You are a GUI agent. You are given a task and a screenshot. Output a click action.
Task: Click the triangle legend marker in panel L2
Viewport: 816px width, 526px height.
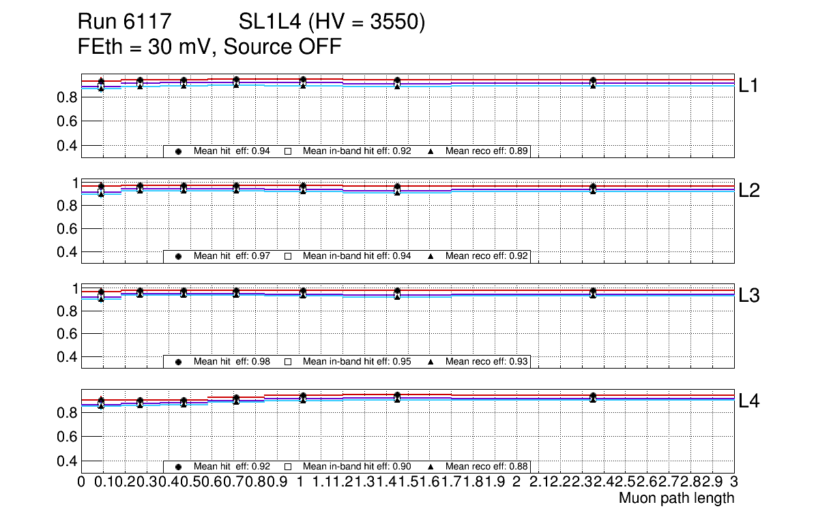[x=431, y=256]
